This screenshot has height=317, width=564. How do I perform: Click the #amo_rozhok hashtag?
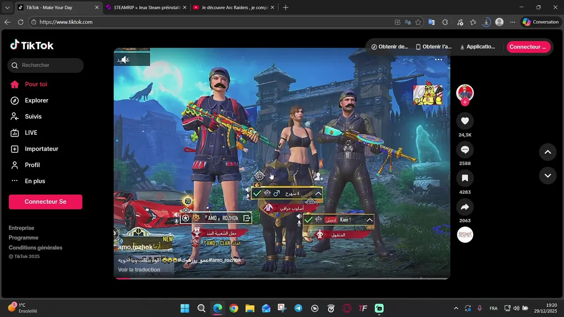pos(225,260)
